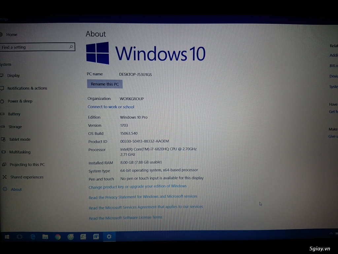This screenshot has width=338, height=254.
Task: Click the OS Build value 15063.540
Action: tap(129, 133)
